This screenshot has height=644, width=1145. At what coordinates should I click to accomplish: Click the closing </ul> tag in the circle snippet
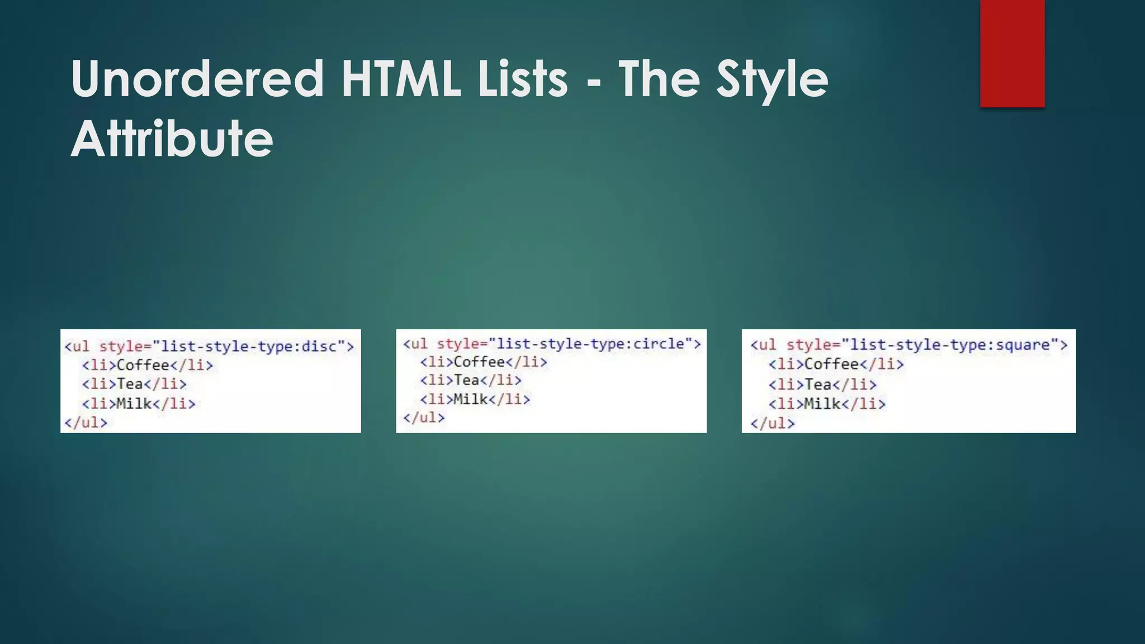point(424,418)
